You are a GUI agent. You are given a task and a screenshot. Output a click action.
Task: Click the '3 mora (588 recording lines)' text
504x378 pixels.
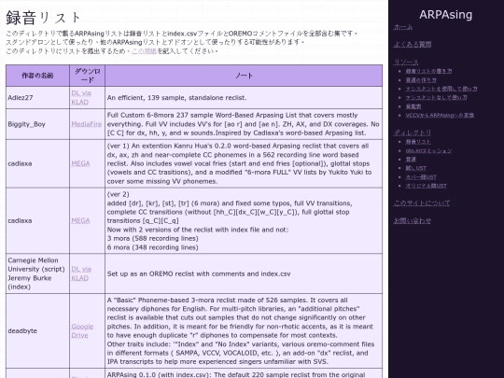pos(152,239)
